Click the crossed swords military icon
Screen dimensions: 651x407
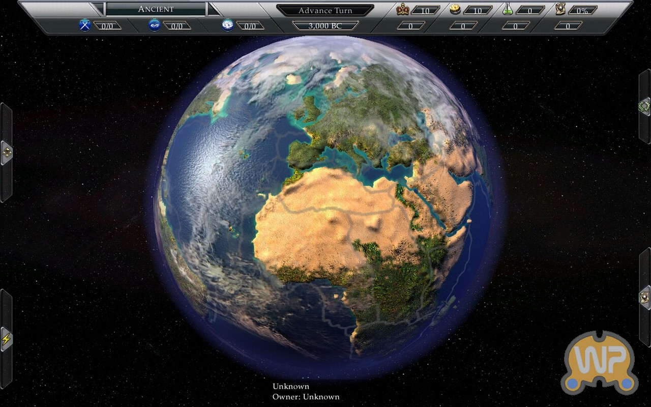coord(85,25)
